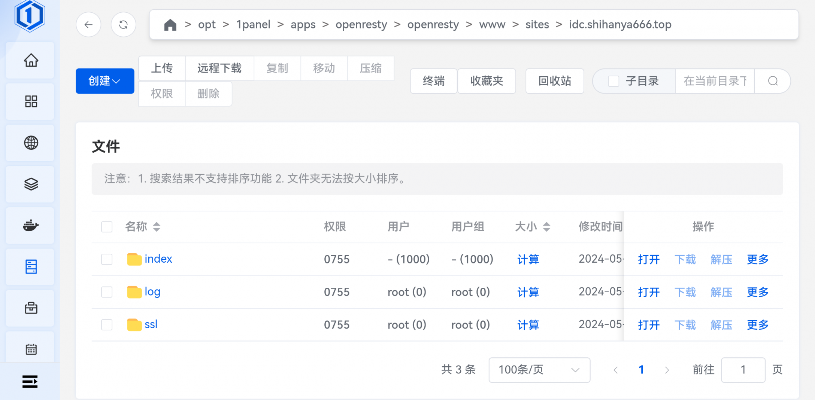This screenshot has height=400, width=815.
Task: Click the index folder icon
Action: point(134,259)
